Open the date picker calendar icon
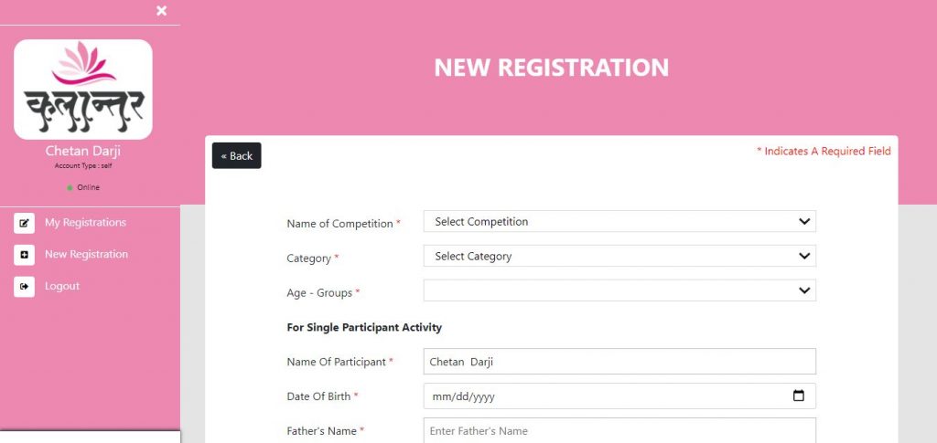 coord(798,396)
